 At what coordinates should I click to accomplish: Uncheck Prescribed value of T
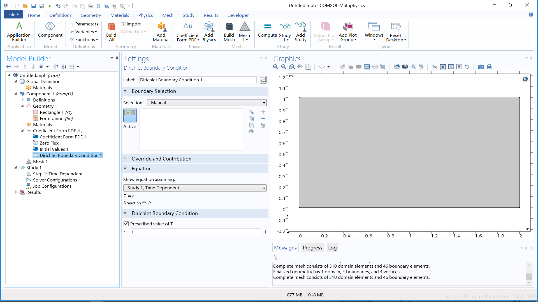pos(126,224)
